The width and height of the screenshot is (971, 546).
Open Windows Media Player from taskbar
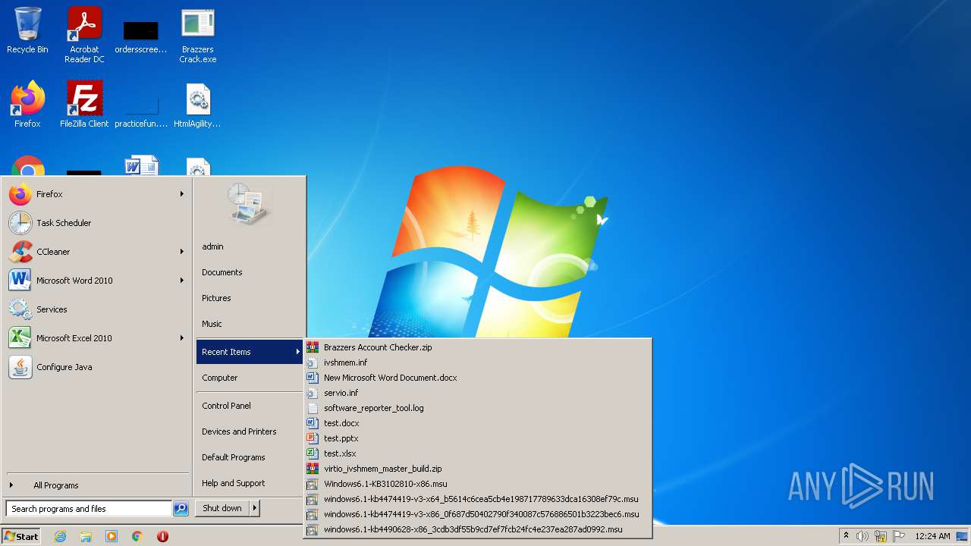[x=112, y=536]
